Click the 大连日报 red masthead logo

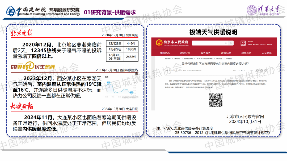coord(22,106)
